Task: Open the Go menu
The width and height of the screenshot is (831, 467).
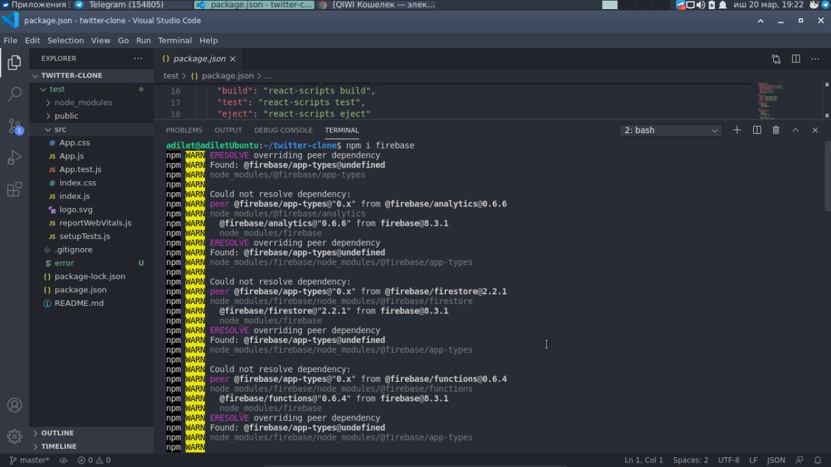Action: point(123,40)
